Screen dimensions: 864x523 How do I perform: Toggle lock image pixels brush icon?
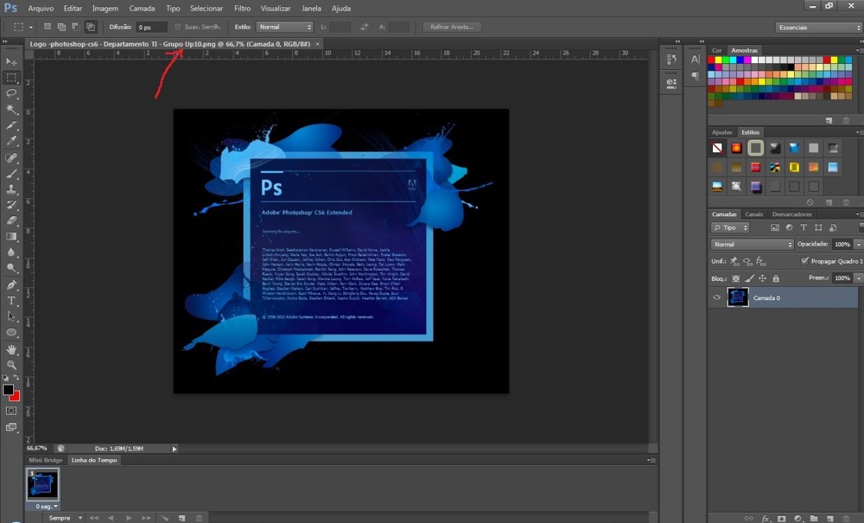pos(749,279)
